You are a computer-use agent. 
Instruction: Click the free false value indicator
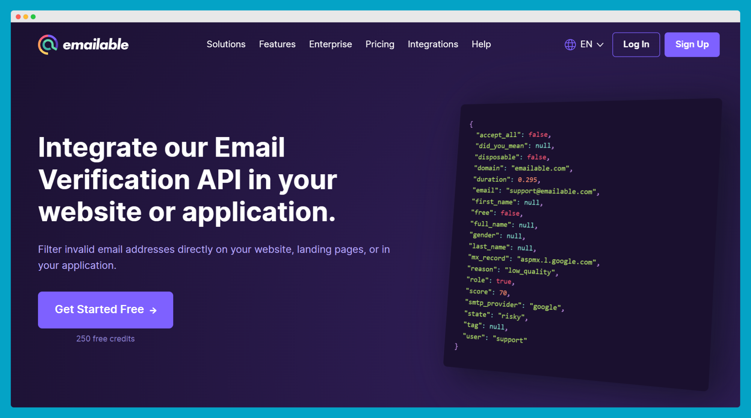(512, 213)
